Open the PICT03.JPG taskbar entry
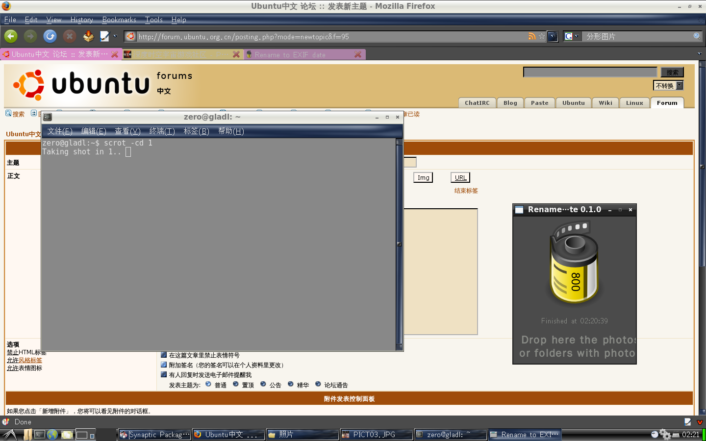Viewport: 706px width, 441px height. pyautogui.click(x=376, y=435)
